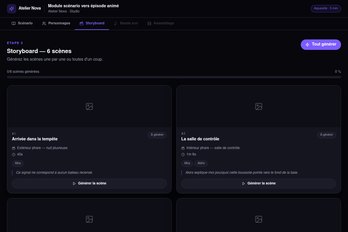Open image placeholder of Arrivée dans la tempête

pyautogui.click(x=89, y=106)
